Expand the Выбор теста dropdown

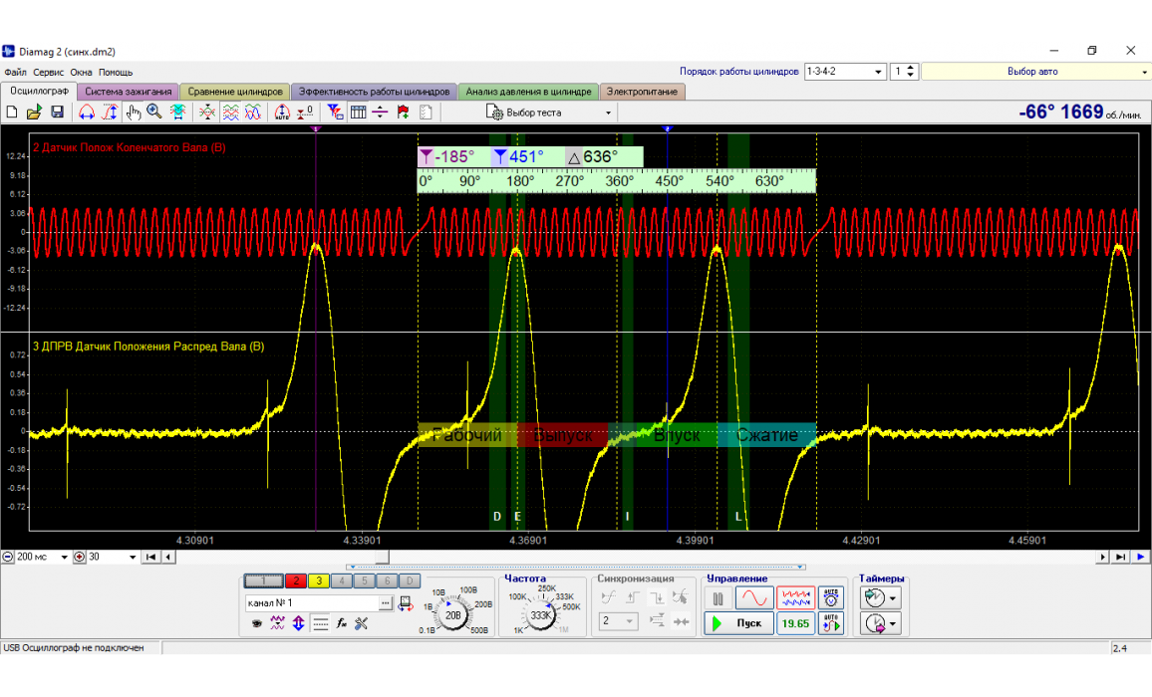point(608,113)
